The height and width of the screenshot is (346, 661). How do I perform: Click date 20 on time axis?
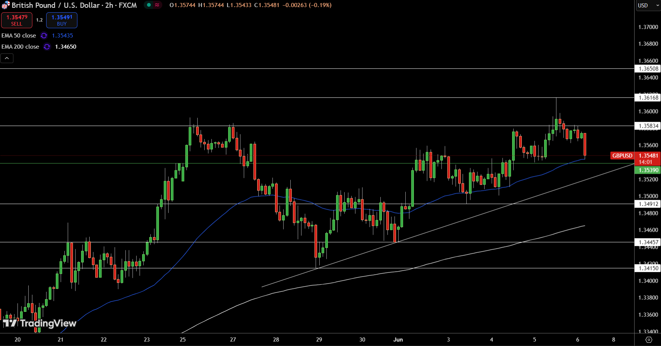tap(17, 340)
